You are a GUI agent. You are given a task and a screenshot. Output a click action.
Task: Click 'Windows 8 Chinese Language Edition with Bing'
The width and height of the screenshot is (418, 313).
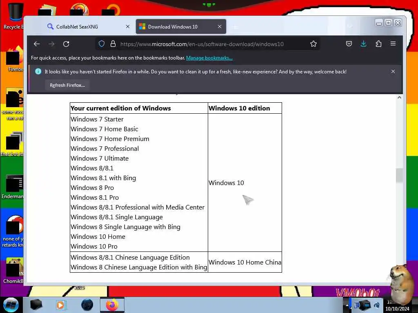tap(139, 267)
